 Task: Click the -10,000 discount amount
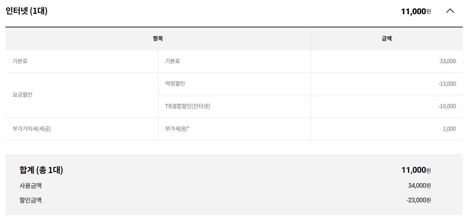click(x=447, y=106)
